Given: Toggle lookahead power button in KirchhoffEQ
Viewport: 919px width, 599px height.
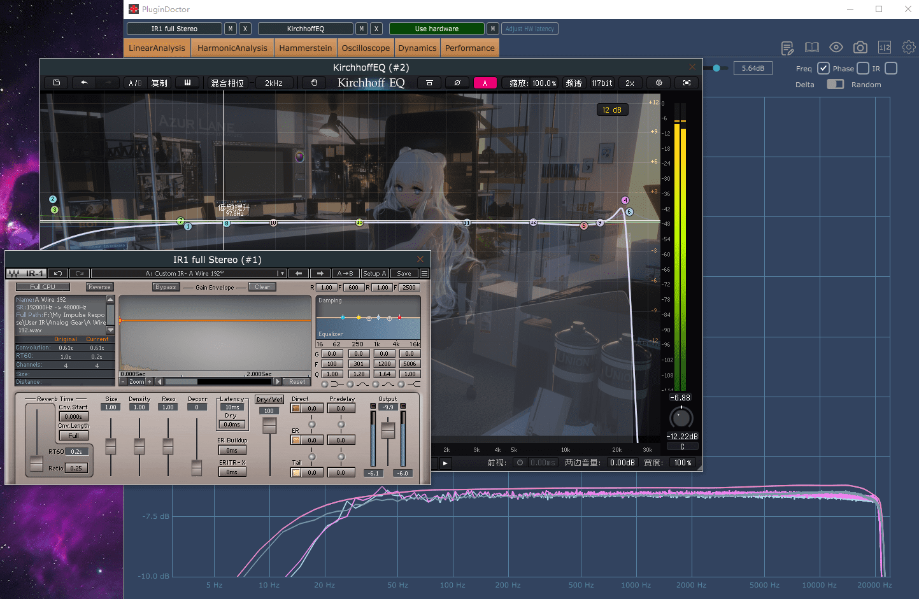Looking at the screenshot, I should tap(520, 463).
